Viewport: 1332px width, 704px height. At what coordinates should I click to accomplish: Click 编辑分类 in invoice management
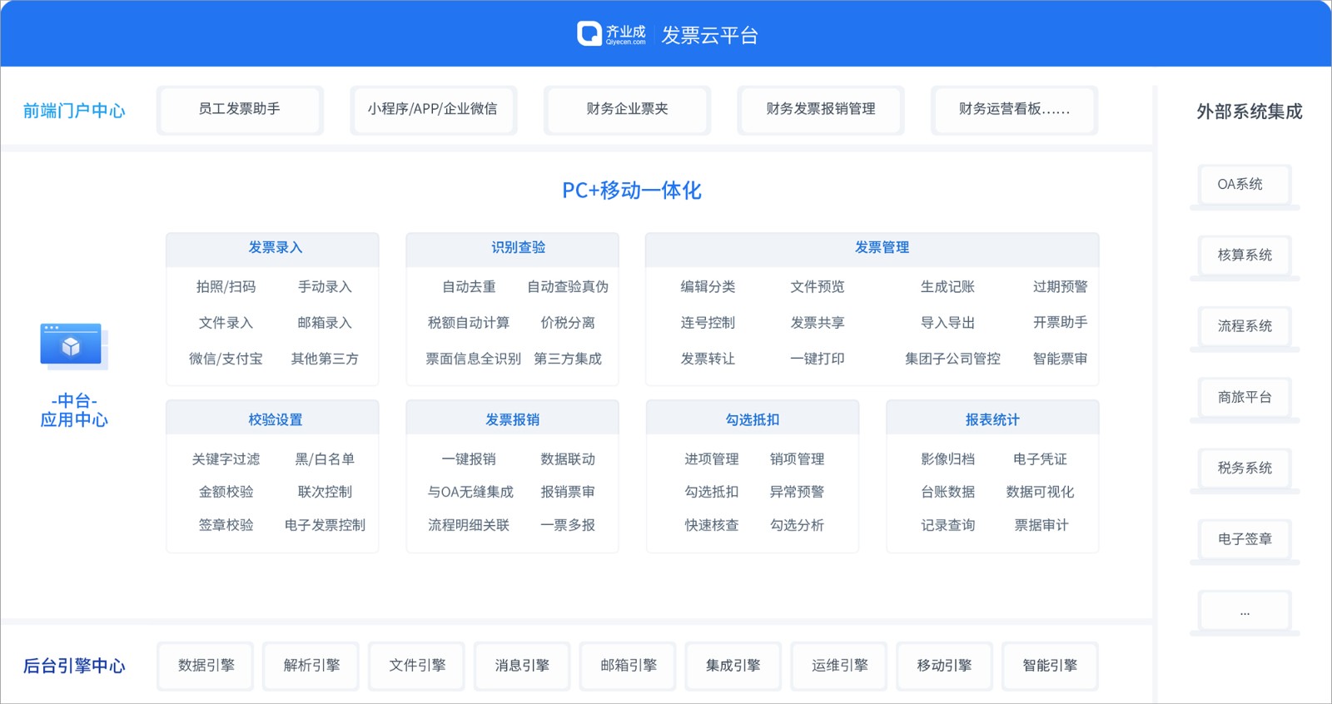pyautogui.click(x=708, y=287)
